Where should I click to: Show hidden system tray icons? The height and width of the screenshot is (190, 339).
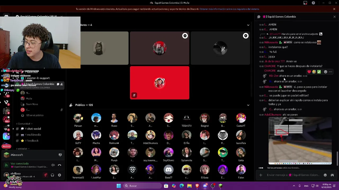tap(294, 186)
